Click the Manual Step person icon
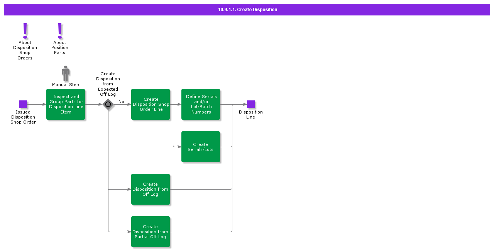Screen dimensions: 494x251 coord(66,73)
